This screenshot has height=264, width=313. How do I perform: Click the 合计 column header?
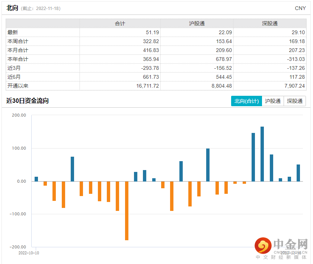[x=120, y=23]
